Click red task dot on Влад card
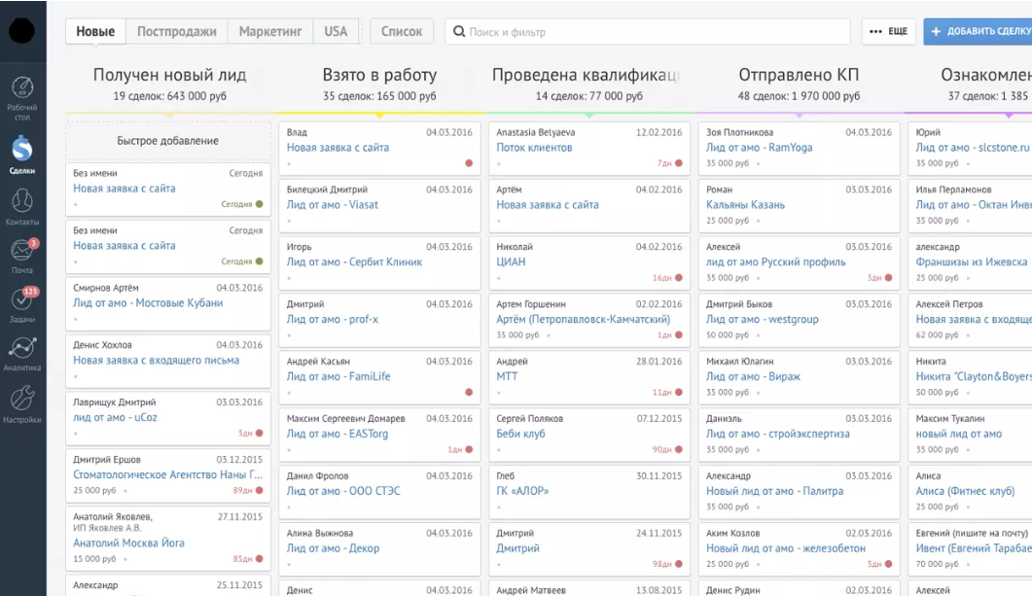Image resolution: width=1032 pixels, height=596 pixels. point(469,163)
